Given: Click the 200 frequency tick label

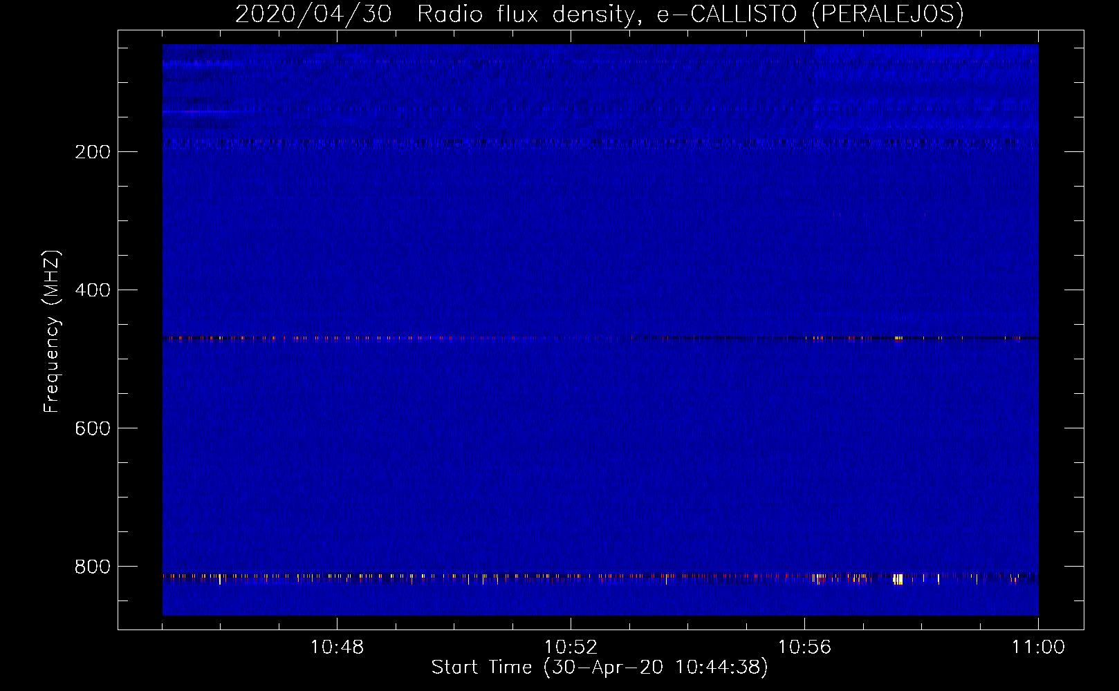Looking at the screenshot, I should click(x=93, y=152).
